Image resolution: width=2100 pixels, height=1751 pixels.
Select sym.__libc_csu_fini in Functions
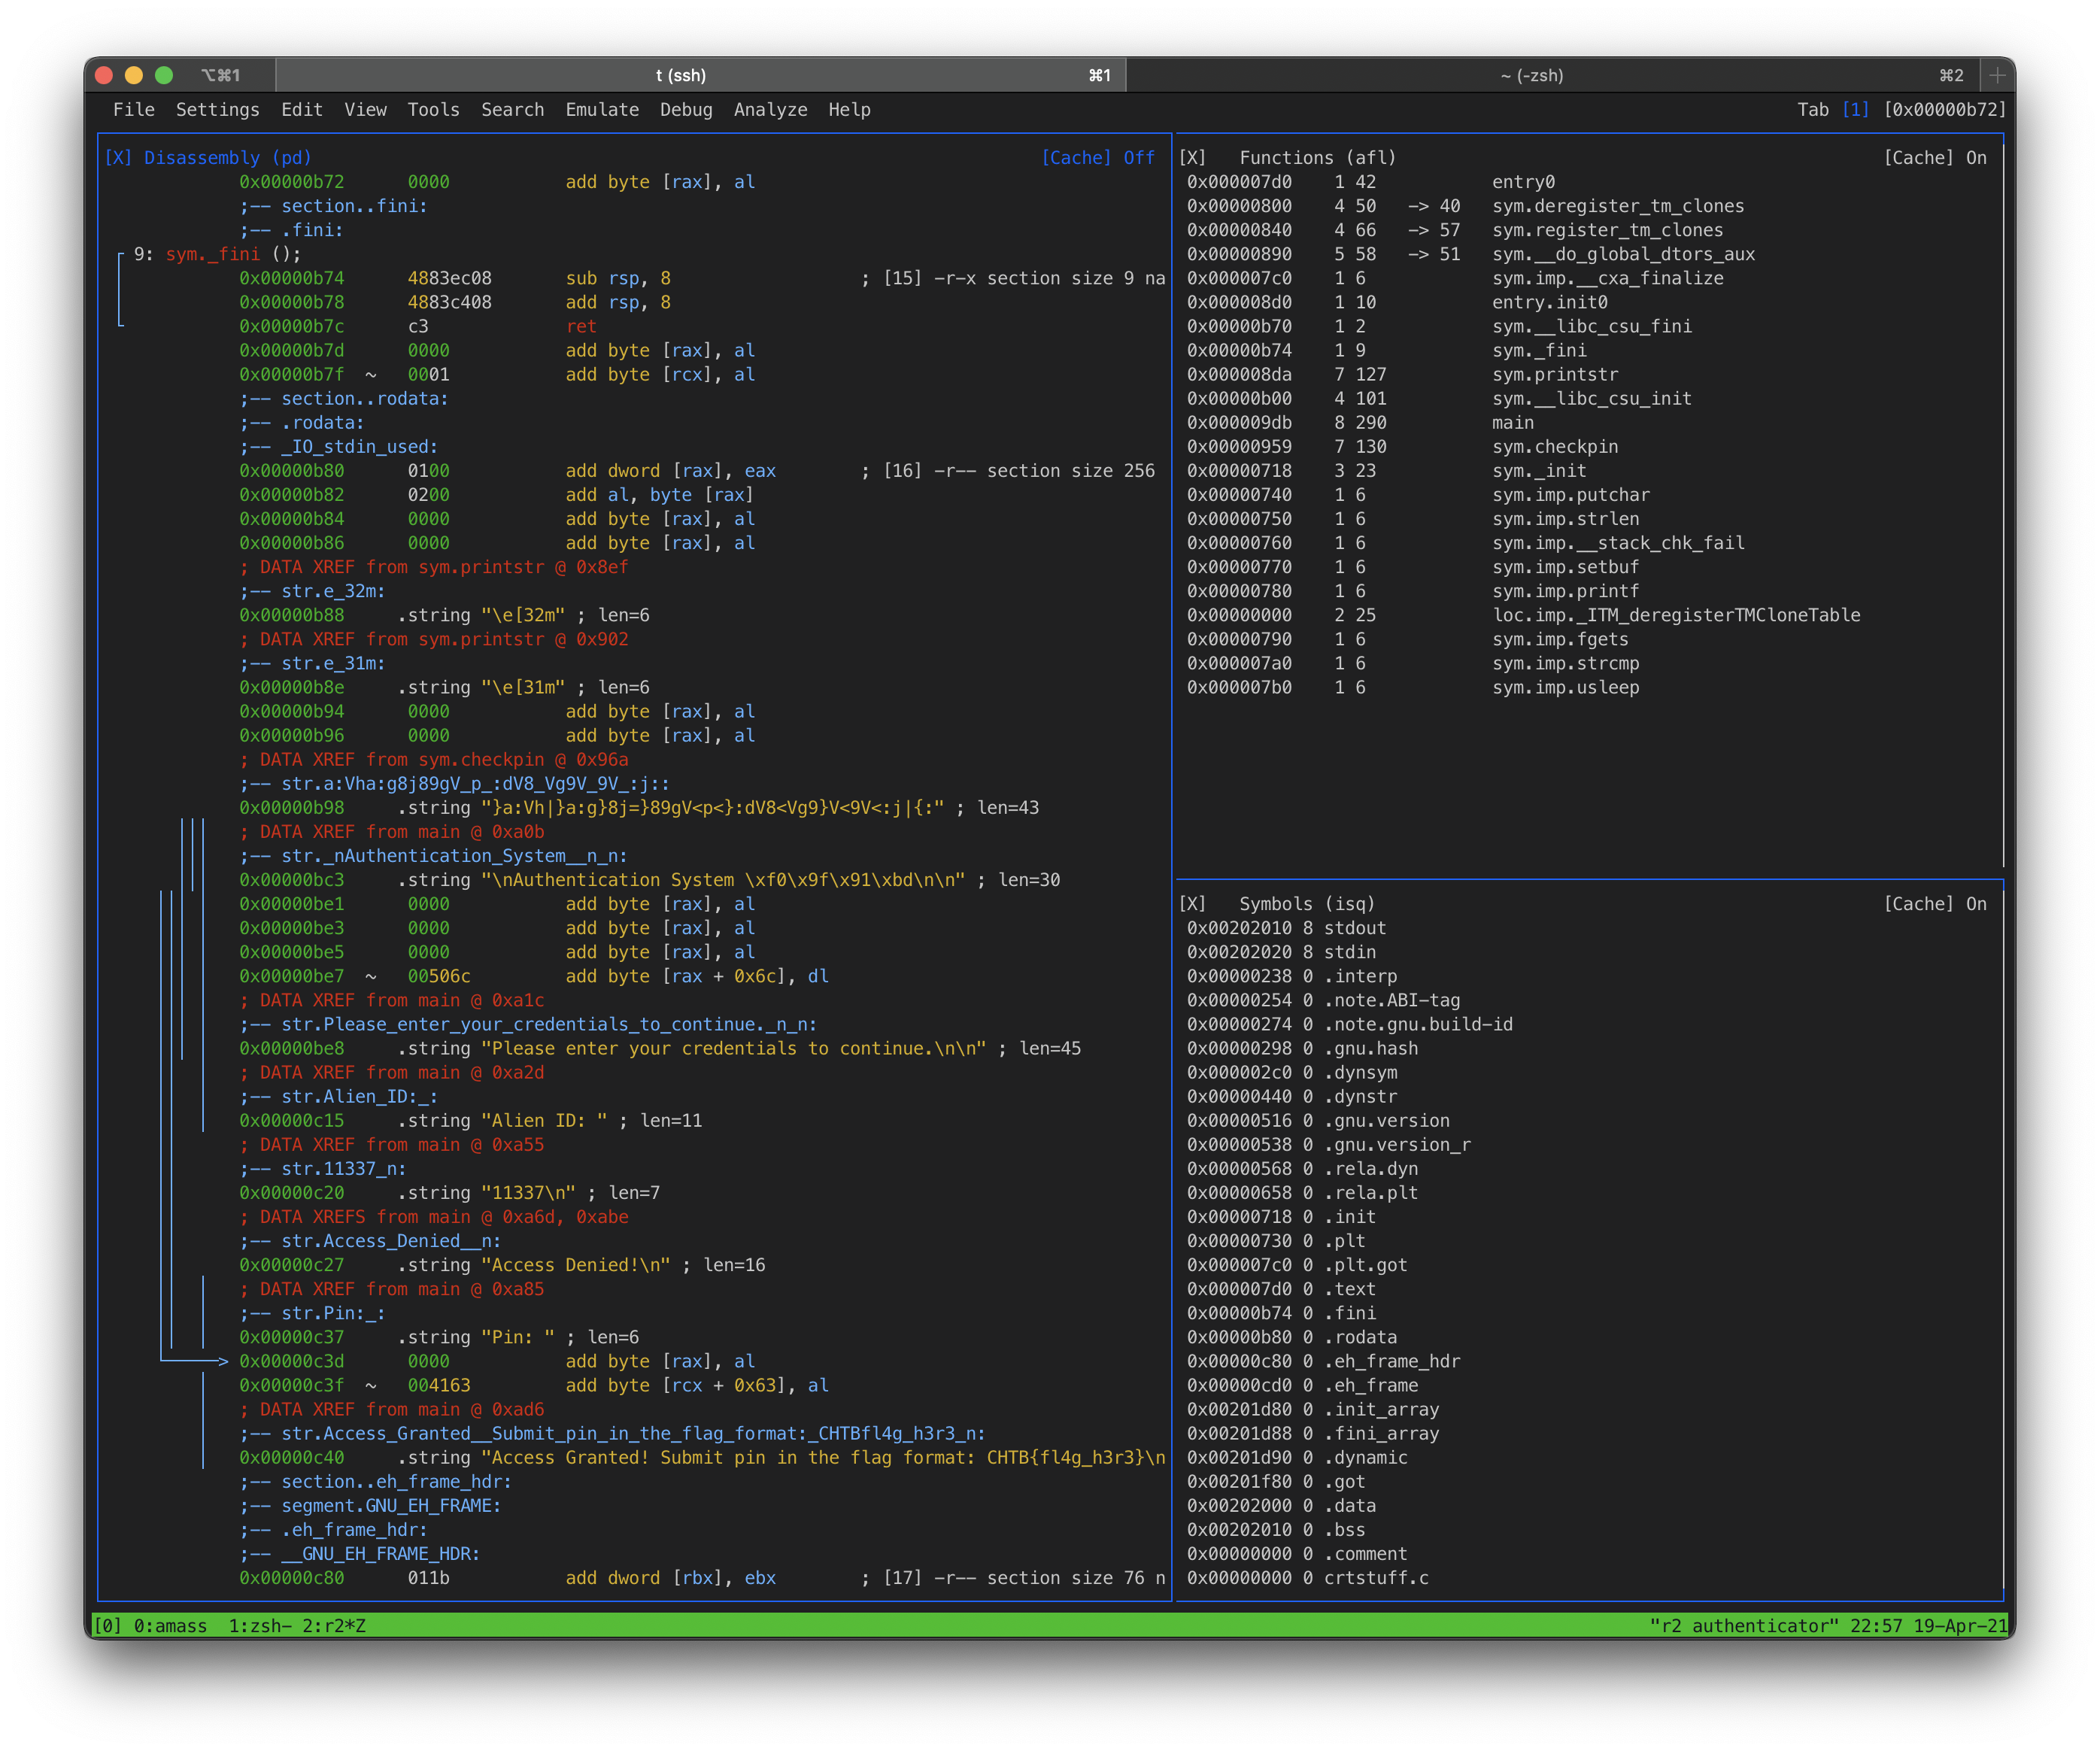click(1439, 326)
